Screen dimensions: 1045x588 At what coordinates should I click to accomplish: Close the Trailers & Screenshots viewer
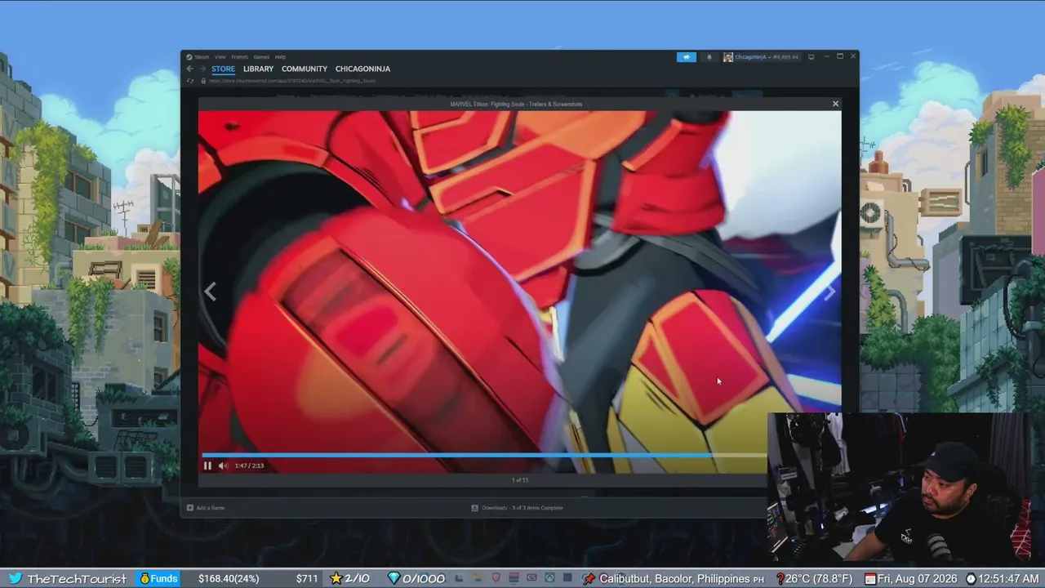pyautogui.click(x=835, y=104)
